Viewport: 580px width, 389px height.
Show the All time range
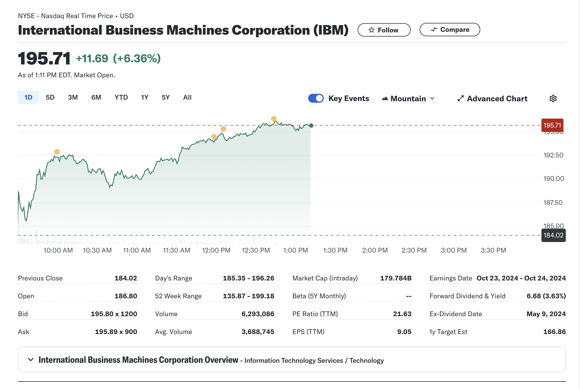[187, 97]
